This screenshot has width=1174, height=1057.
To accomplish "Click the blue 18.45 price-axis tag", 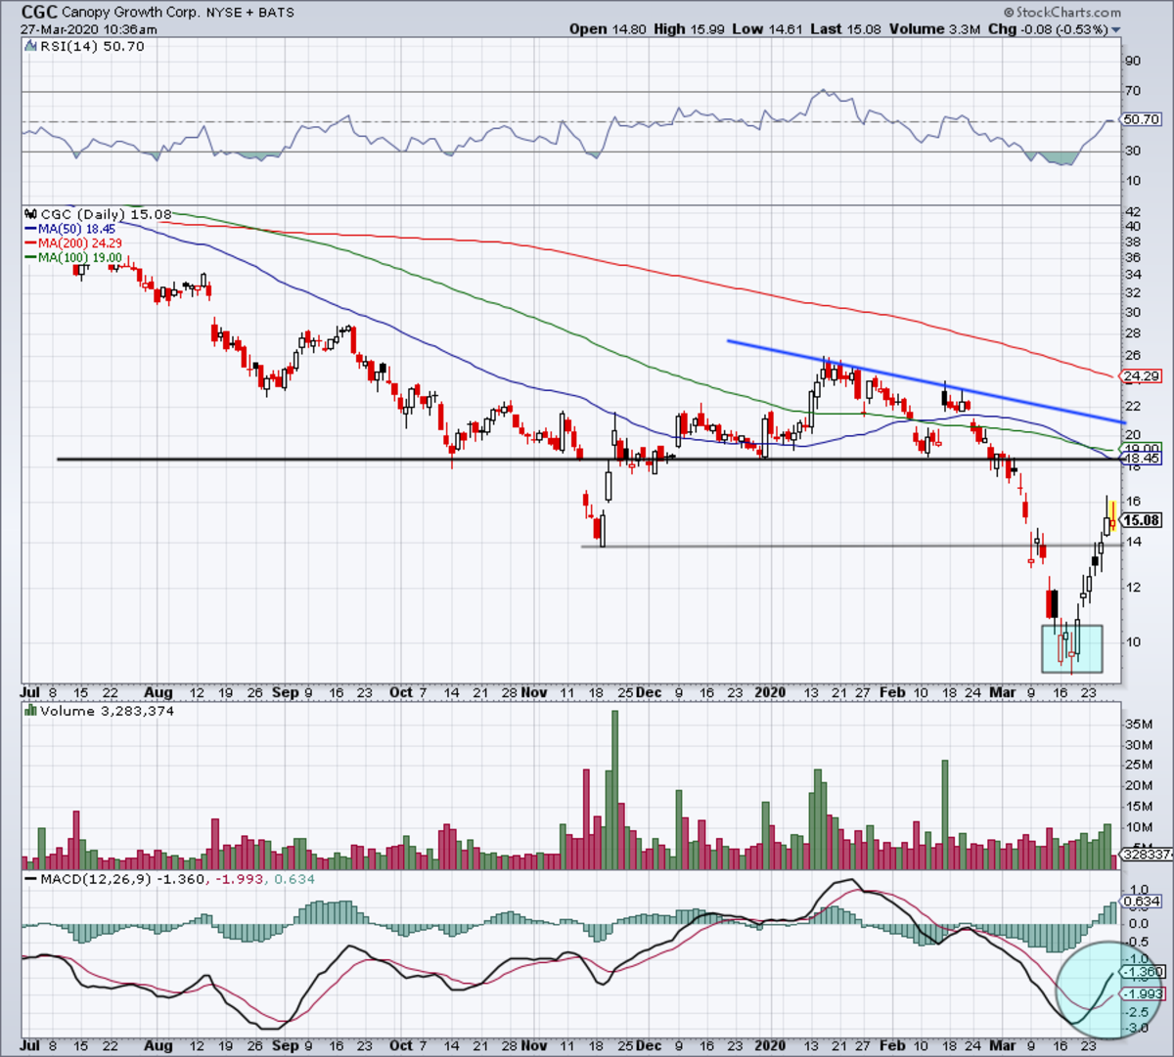I will click(1141, 459).
